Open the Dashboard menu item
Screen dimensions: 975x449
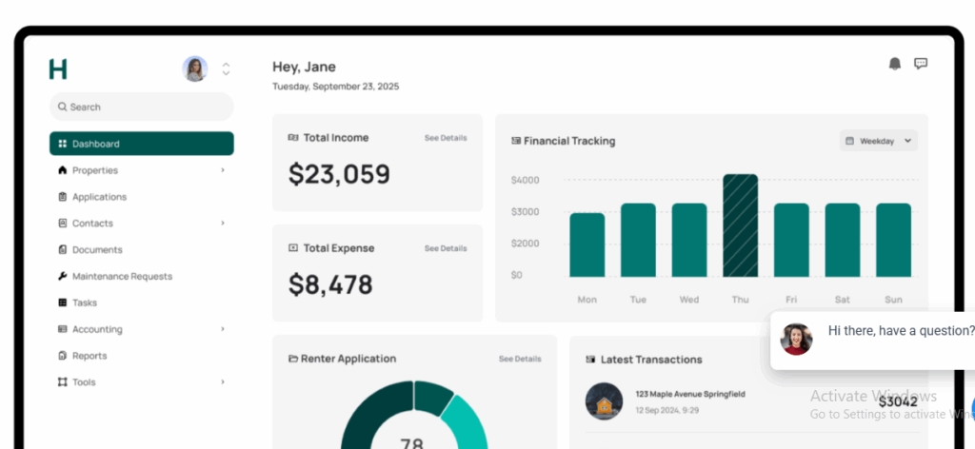142,144
